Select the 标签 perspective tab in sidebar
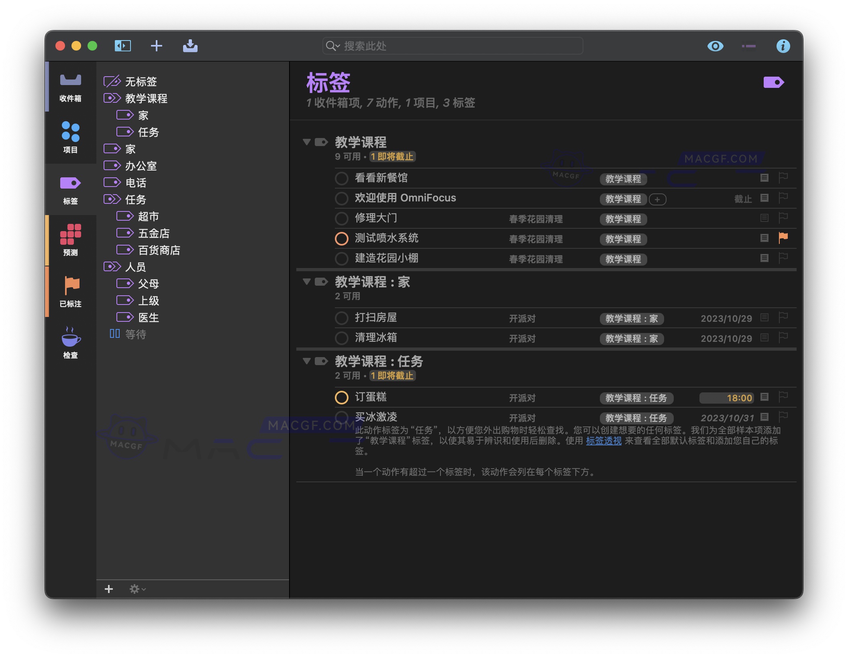The image size is (848, 658). pos(71,189)
